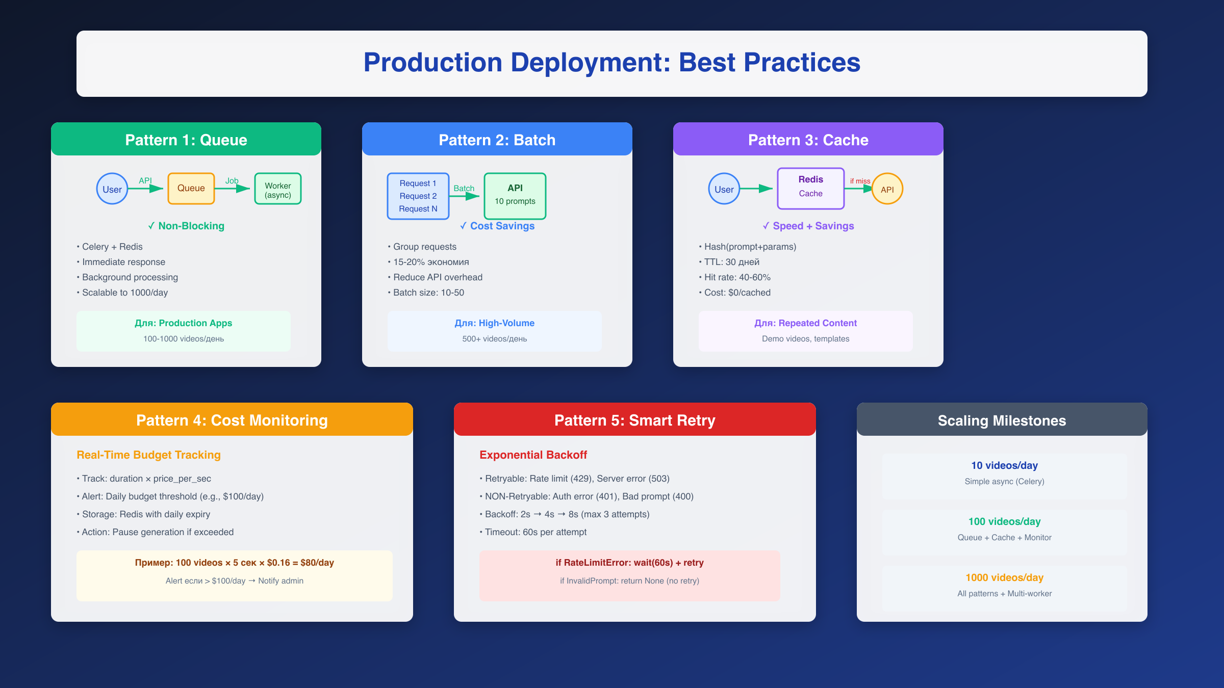Click the $80/day cost example box
Screen dimensions: 1224x688
click(235, 575)
